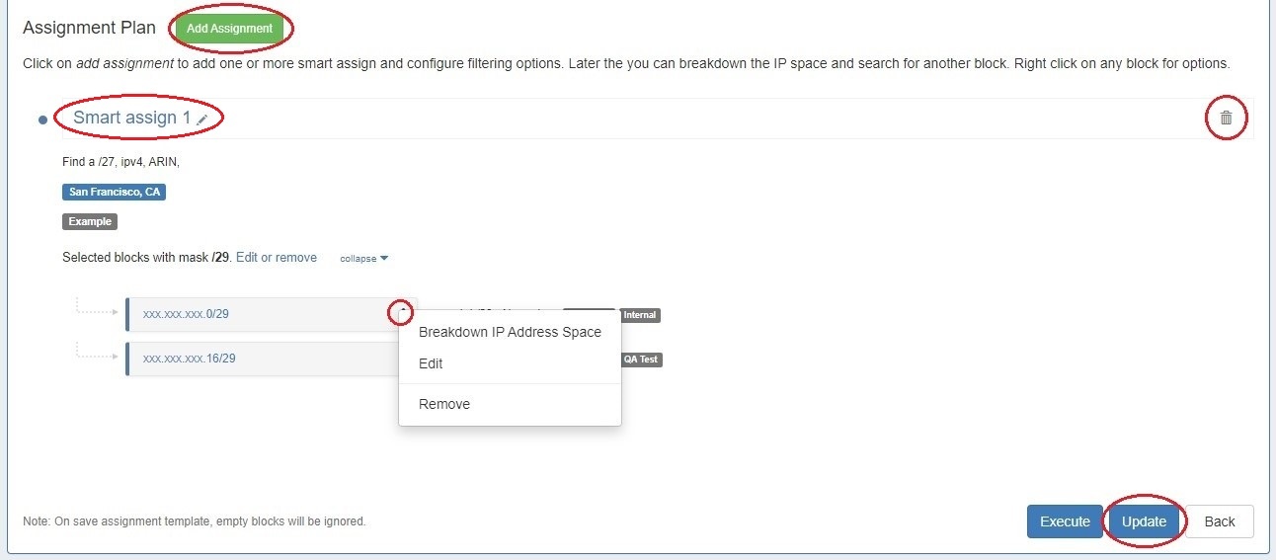The width and height of the screenshot is (1276, 560).
Task: Click the blue bullet before Smart assign 1
Action: [42, 120]
